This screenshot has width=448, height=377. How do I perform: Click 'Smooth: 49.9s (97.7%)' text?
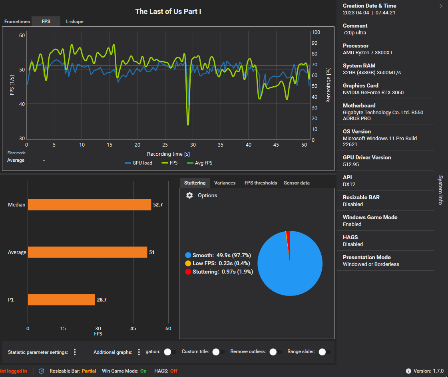click(x=222, y=255)
